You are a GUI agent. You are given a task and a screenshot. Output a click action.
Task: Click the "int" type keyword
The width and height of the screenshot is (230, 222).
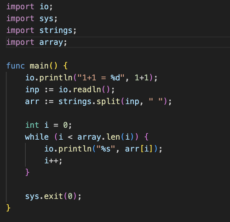tap(32, 125)
